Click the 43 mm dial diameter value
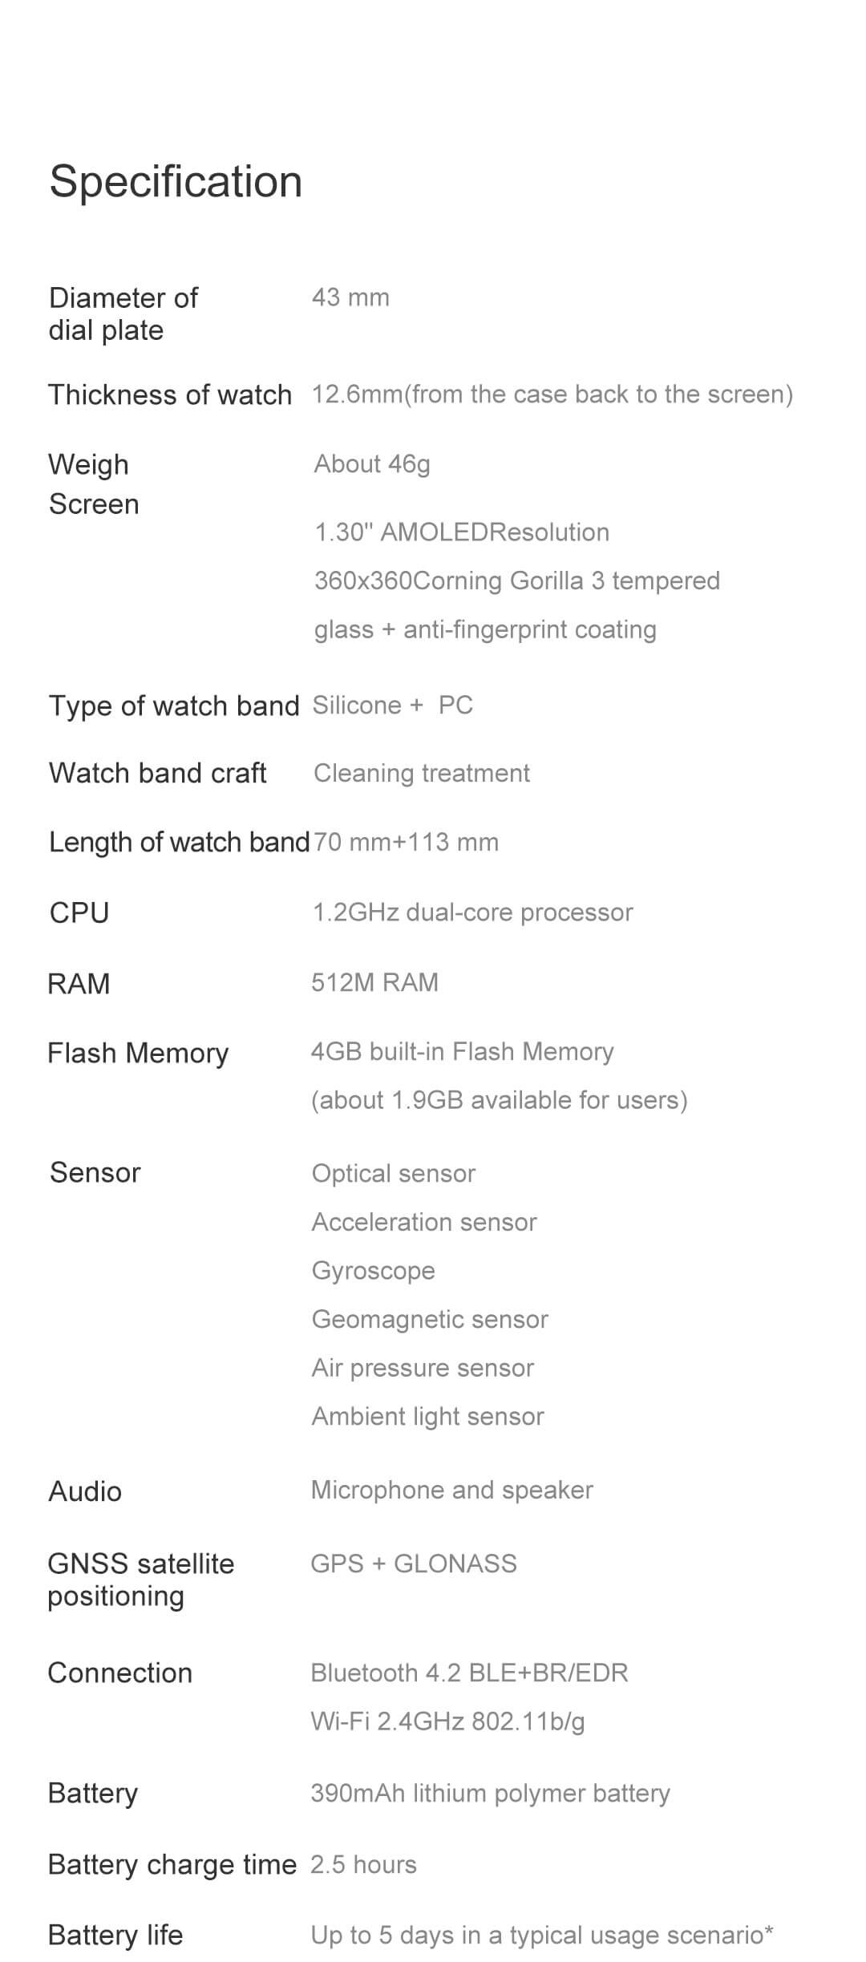Image resolution: width=866 pixels, height=1962 pixels. (350, 297)
